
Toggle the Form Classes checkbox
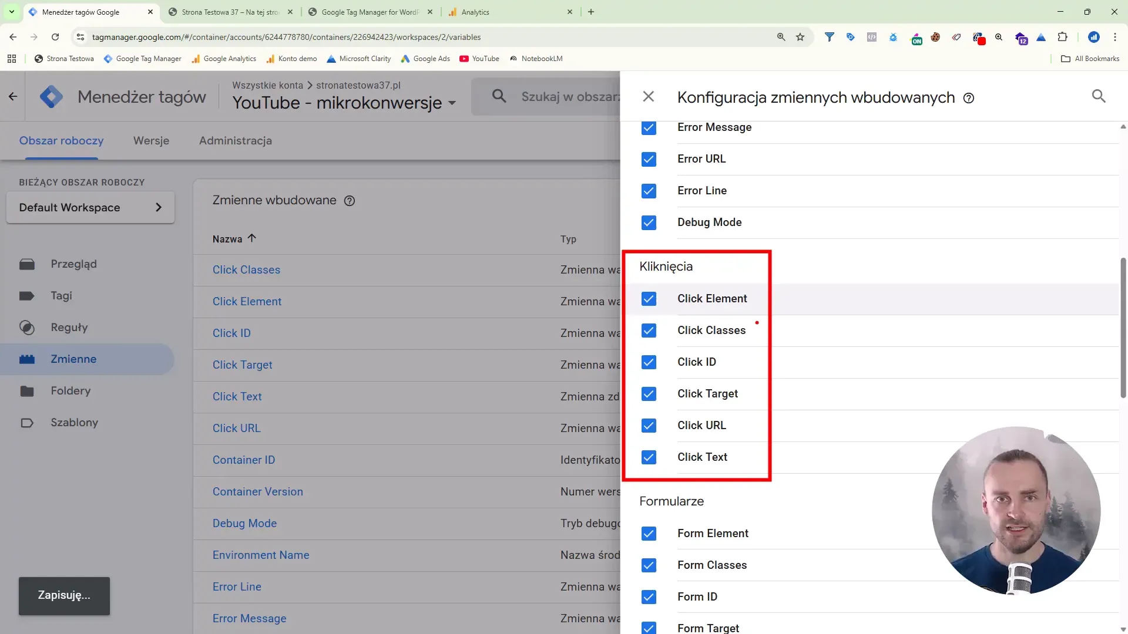click(649, 565)
